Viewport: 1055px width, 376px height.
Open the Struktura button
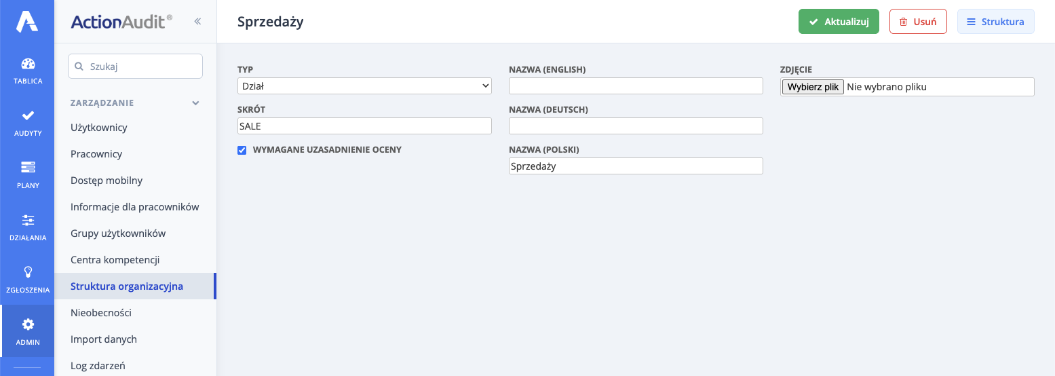click(x=995, y=22)
